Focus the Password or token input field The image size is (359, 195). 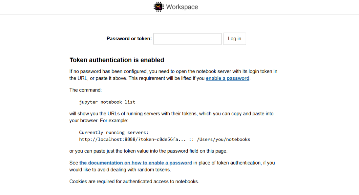click(187, 39)
